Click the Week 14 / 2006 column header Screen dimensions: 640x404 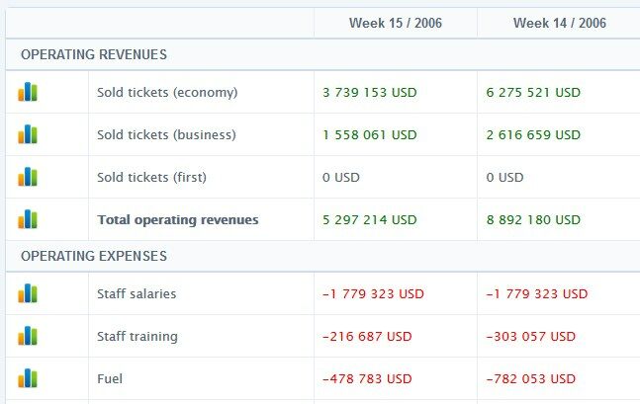(560, 23)
